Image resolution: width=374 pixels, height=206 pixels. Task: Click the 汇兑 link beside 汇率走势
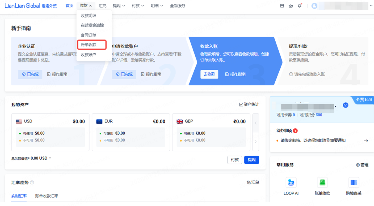point(253,182)
